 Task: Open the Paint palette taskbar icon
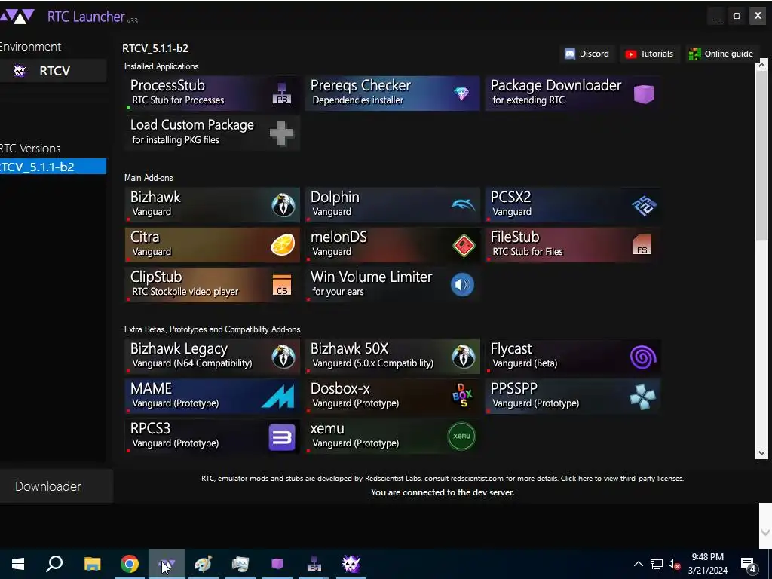point(203,564)
